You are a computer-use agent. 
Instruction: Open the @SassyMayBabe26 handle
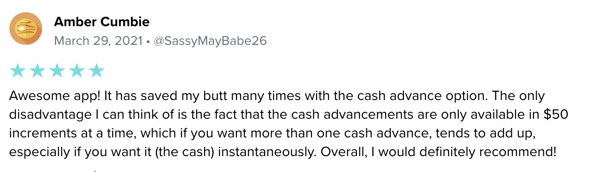210,41
